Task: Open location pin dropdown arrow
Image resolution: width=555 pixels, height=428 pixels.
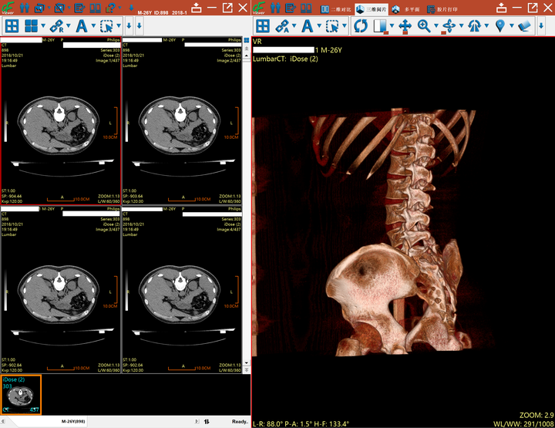Action: (512, 25)
